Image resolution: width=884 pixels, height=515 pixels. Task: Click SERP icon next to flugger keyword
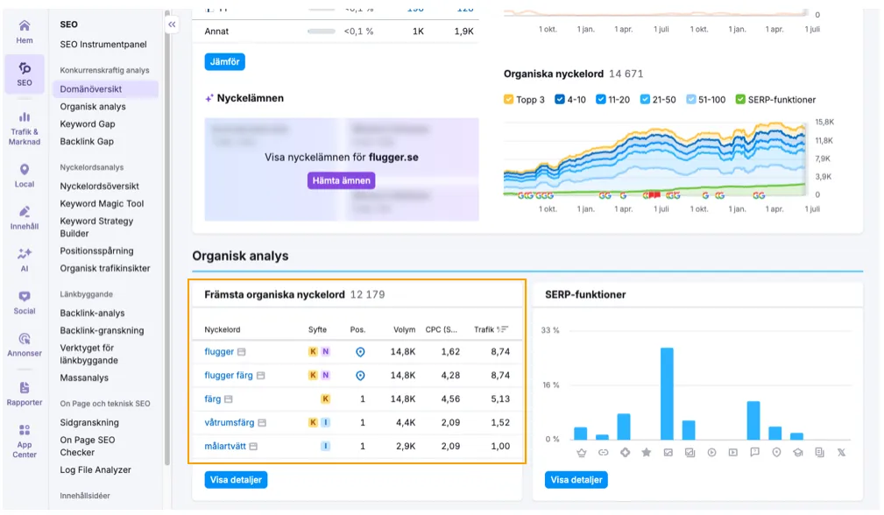click(241, 351)
